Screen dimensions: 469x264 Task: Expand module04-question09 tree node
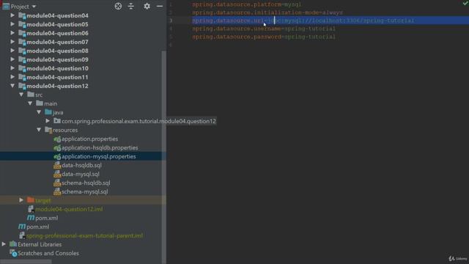(x=12, y=59)
